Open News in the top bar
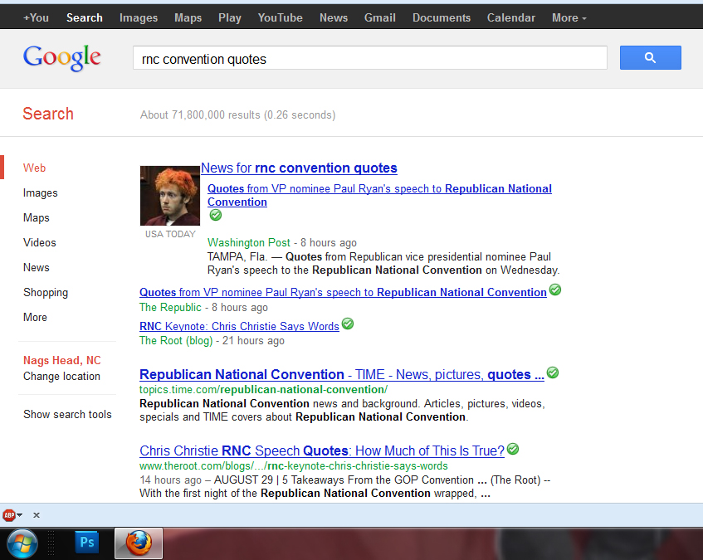 click(x=334, y=18)
